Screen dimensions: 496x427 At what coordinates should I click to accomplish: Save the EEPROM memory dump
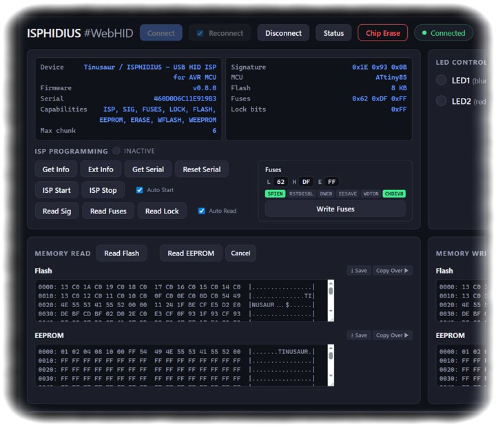[x=359, y=335]
